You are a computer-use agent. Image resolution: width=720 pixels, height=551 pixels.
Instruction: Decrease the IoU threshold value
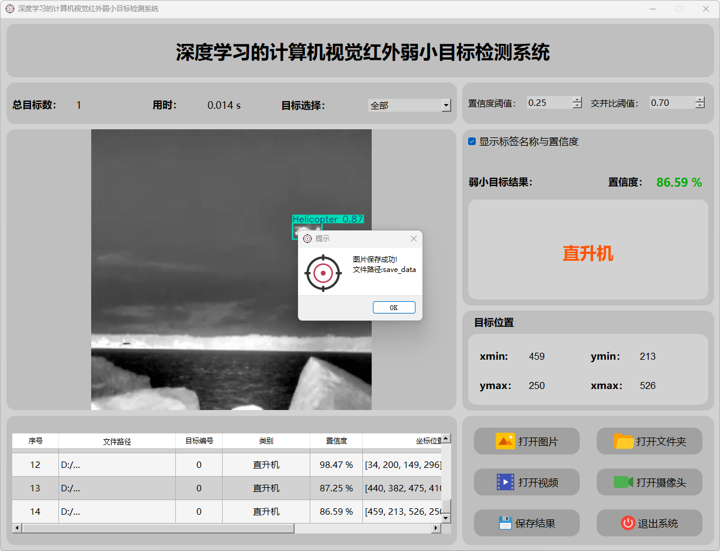pyautogui.click(x=700, y=106)
